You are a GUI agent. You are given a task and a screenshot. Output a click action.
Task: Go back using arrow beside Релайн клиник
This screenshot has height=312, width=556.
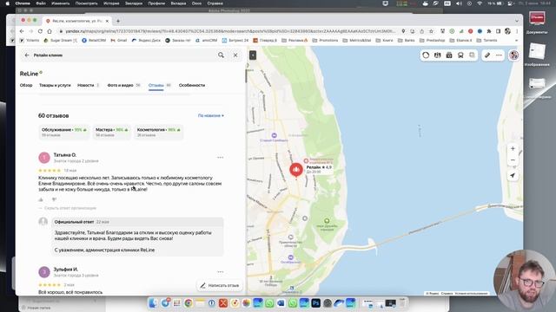(x=27, y=55)
